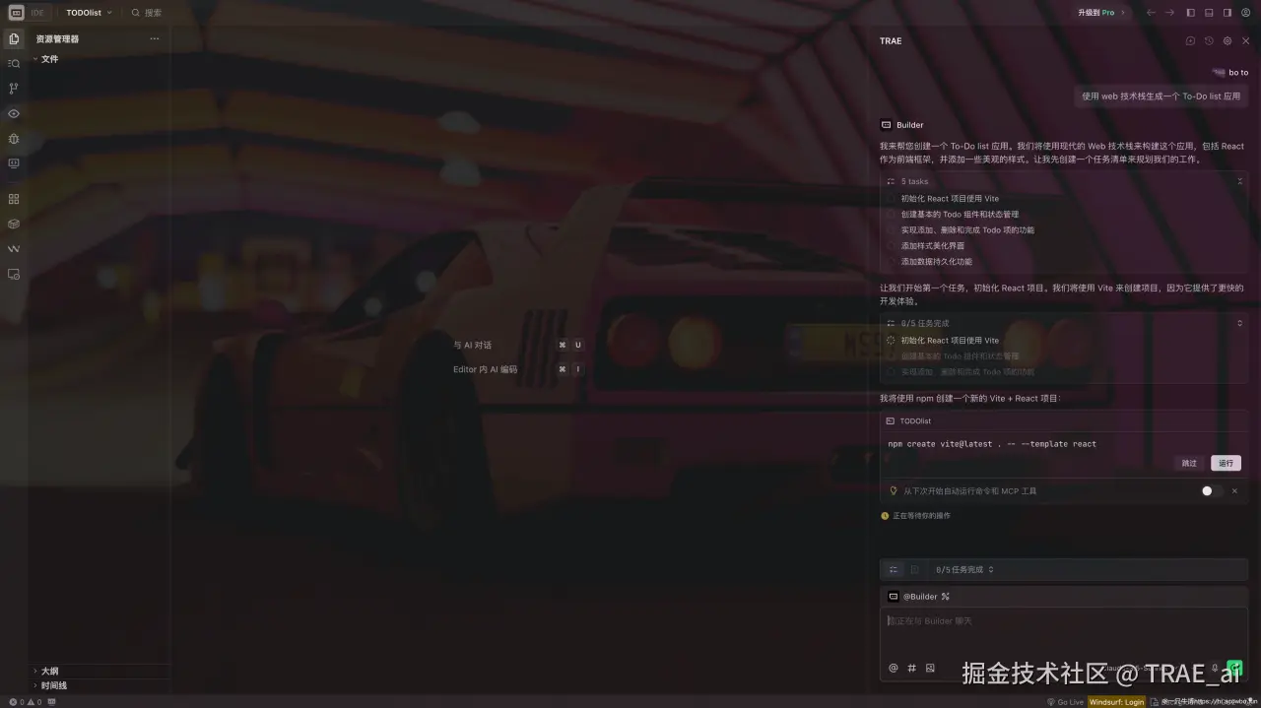Open the TODOlist project dropdown
Screen dimensions: 1261x708
89,13
